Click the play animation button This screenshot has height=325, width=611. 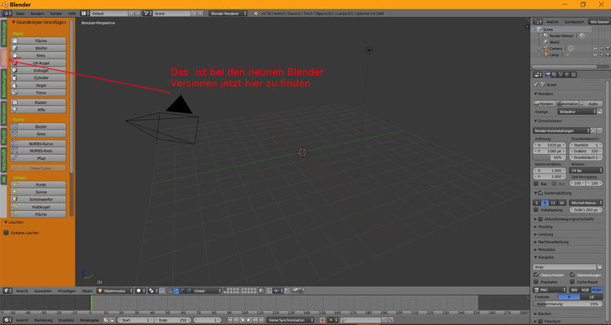[x=249, y=320]
